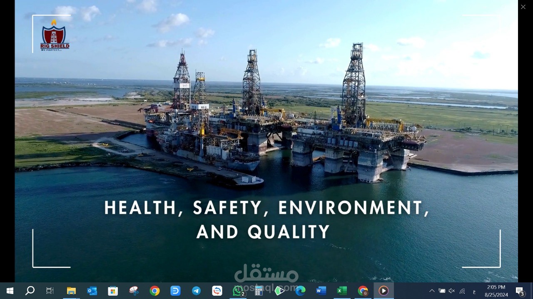Switch the Arabic input language indicator
This screenshot has height=299, width=533.
474,291
